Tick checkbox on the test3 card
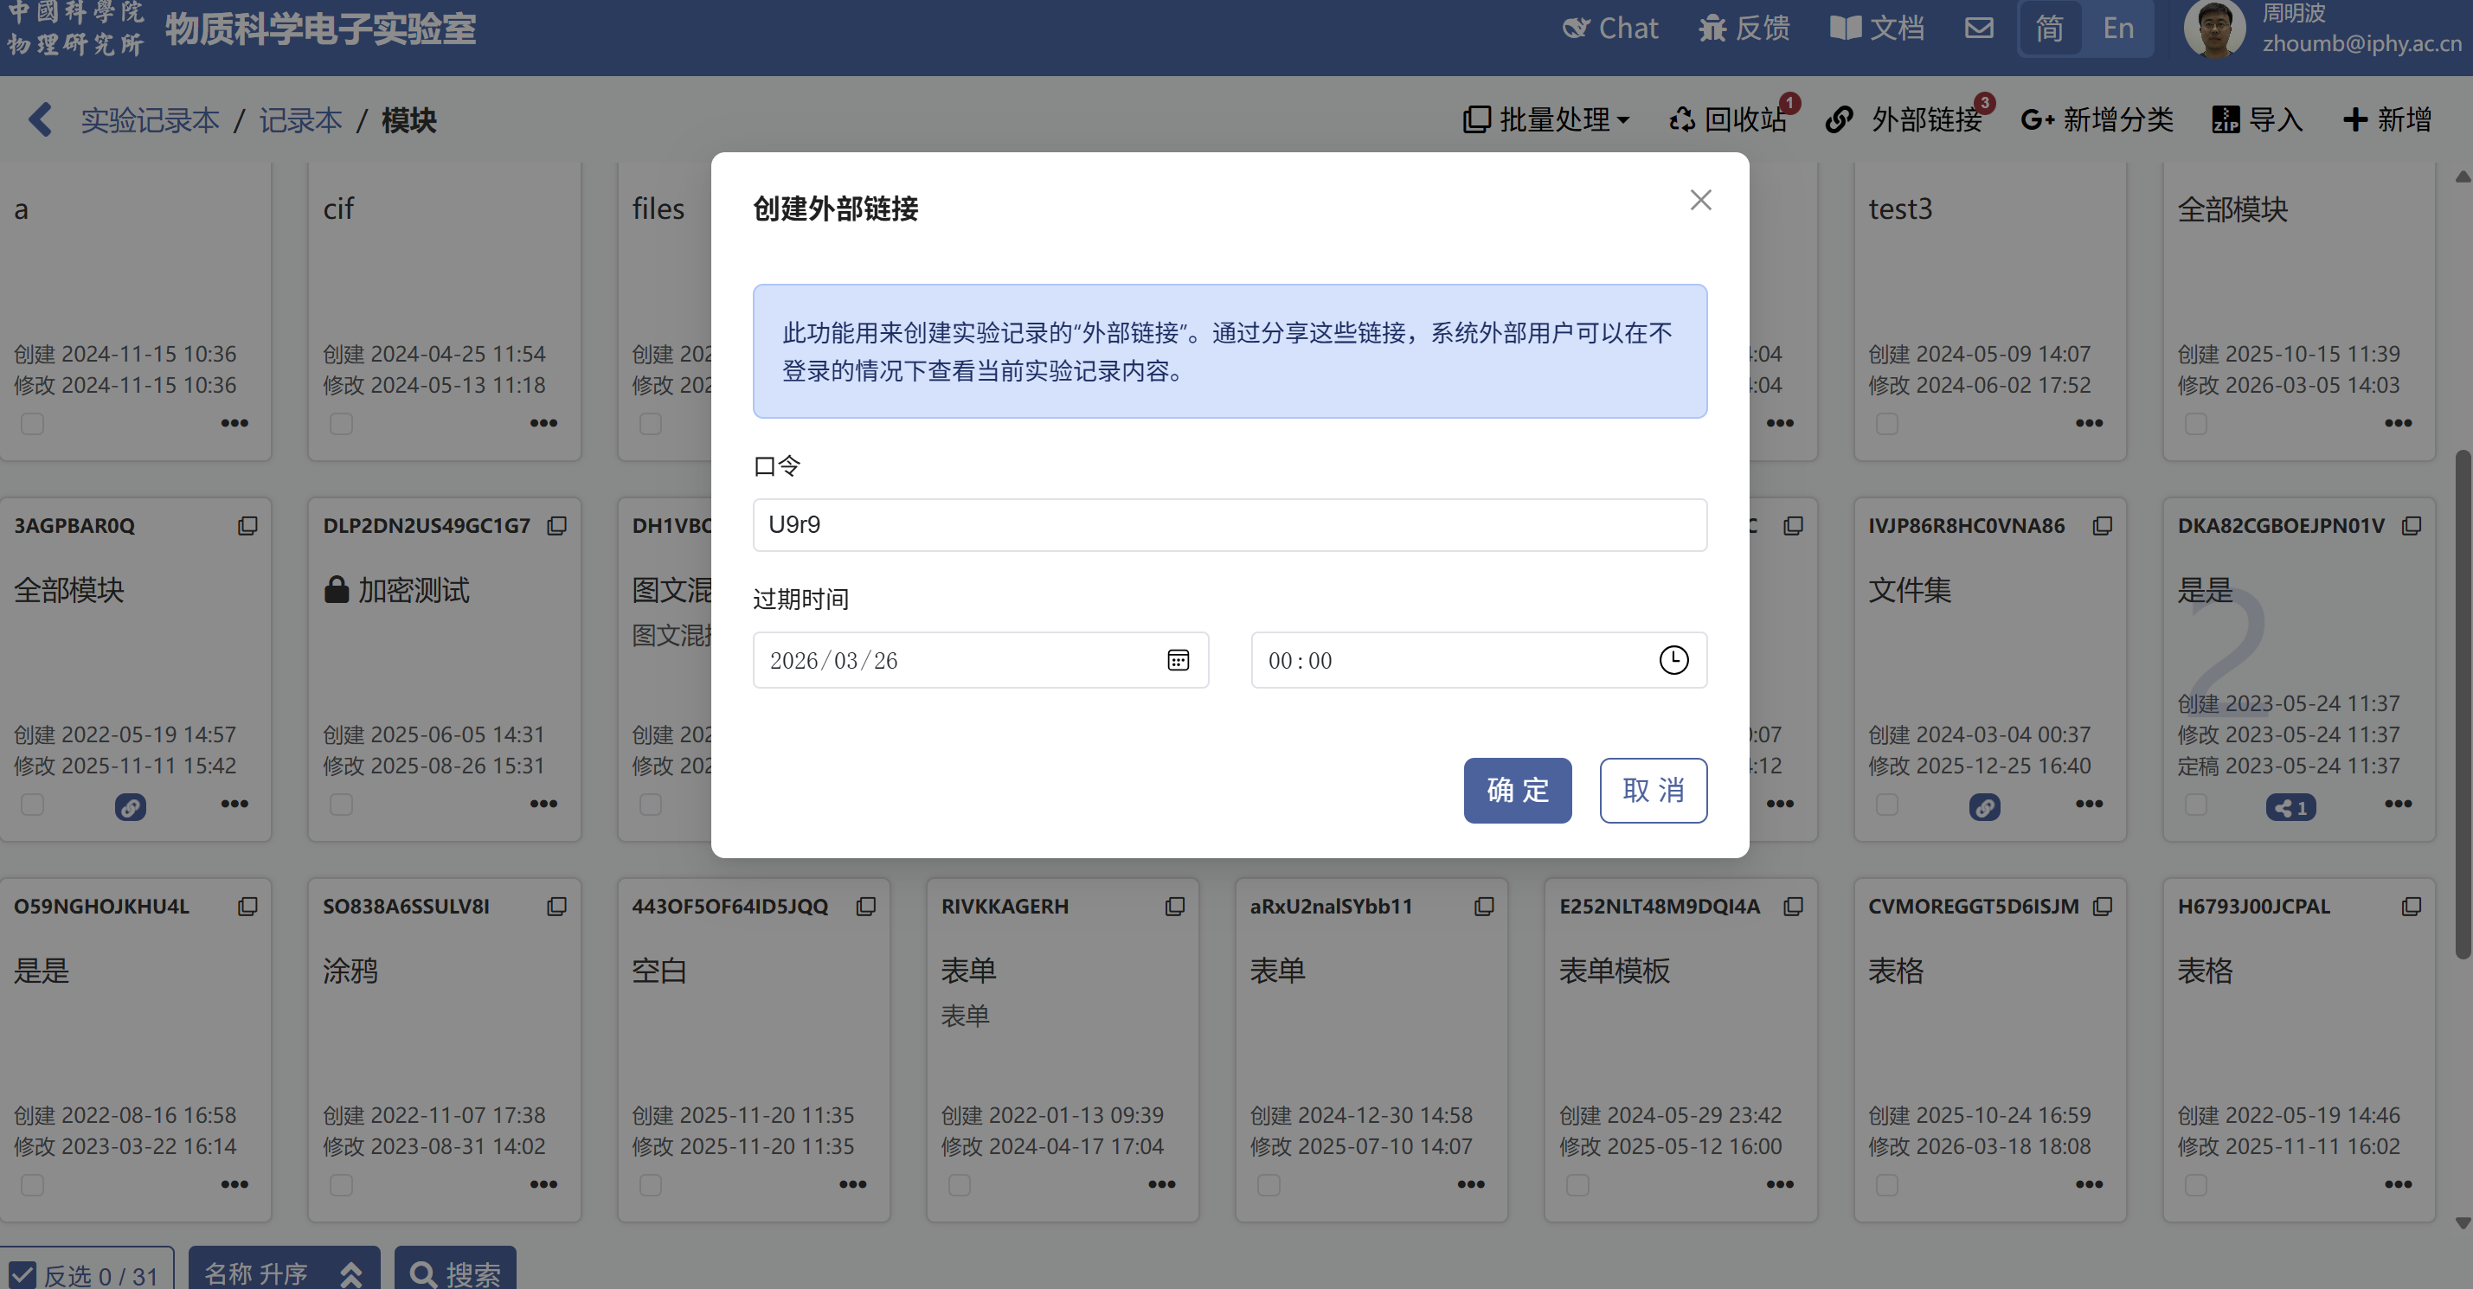Screen dimensions: 2473x1289 [1886, 423]
